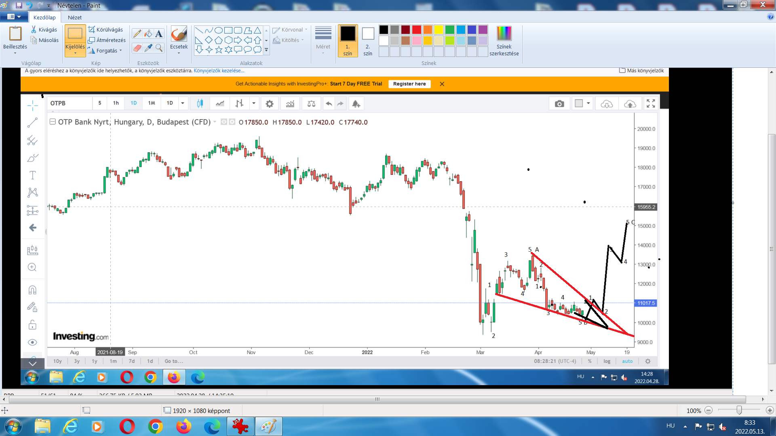The height and width of the screenshot is (436, 776).
Task: Activate the 2. szín color selector
Action: pyautogui.click(x=368, y=40)
